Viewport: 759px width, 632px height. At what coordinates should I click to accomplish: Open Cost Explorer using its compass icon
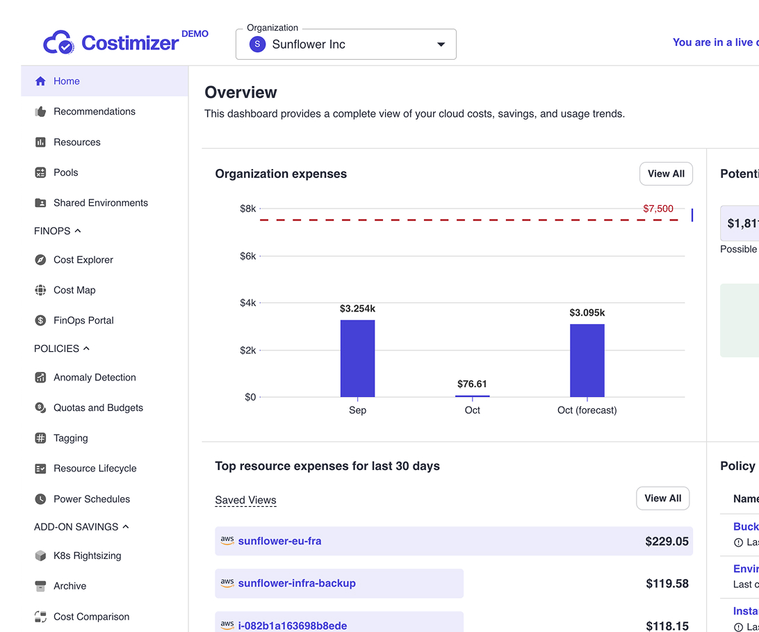point(40,259)
